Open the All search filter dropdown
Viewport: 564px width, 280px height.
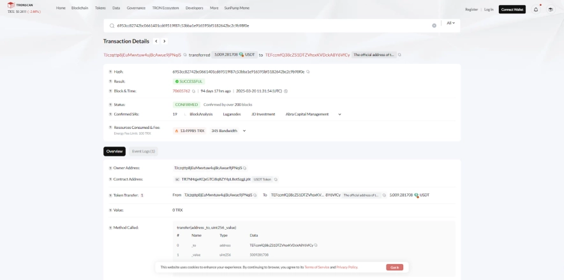click(x=450, y=23)
